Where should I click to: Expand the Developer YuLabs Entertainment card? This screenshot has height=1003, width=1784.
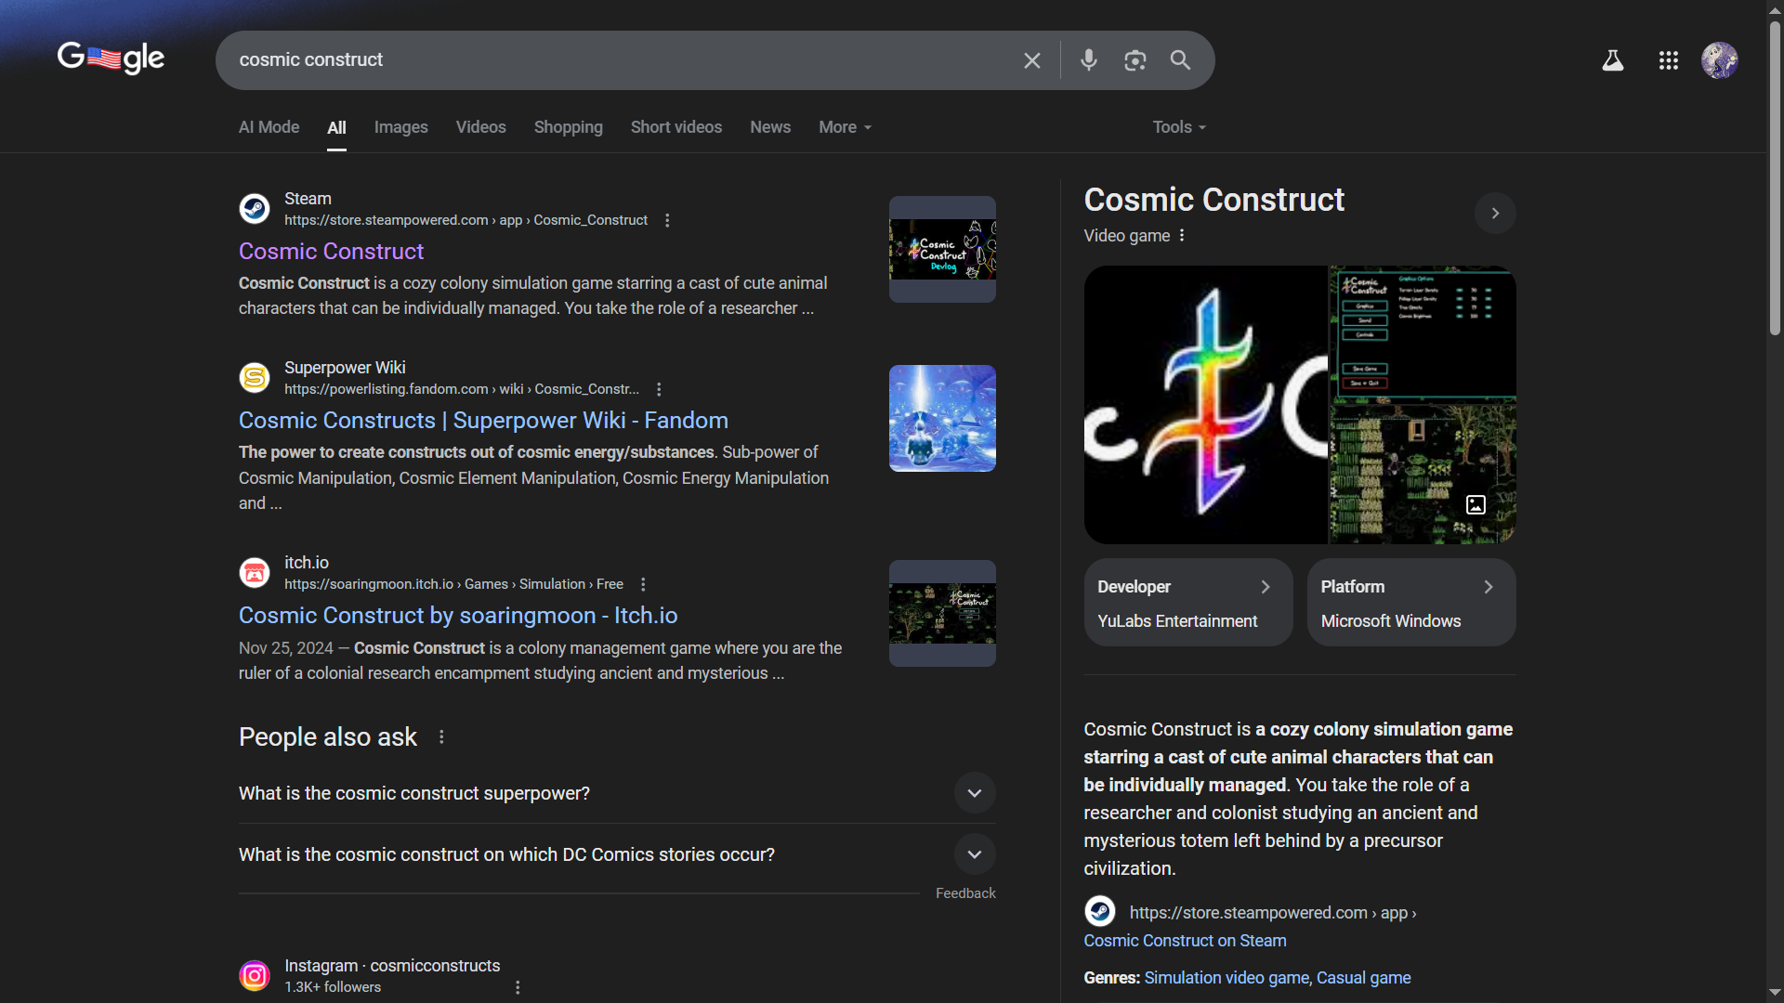point(1188,603)
